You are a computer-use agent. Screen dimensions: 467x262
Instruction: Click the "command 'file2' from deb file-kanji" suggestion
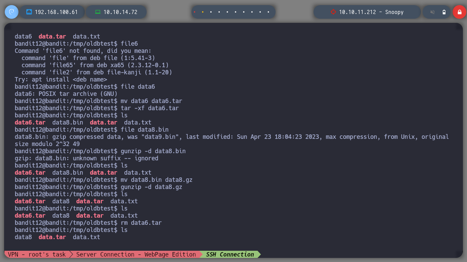[97, 72]
